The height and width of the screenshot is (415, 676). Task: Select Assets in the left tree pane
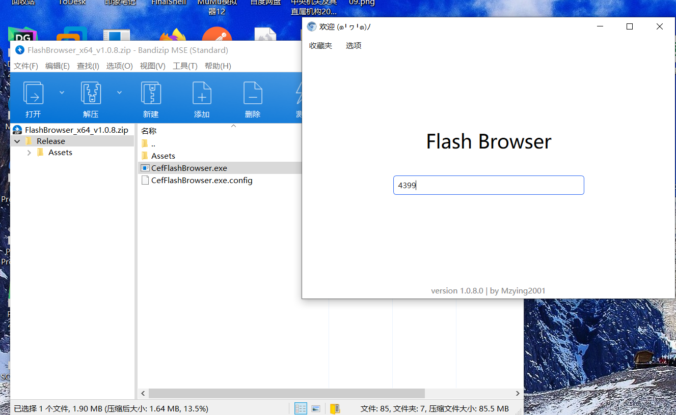tap(60, 153)
